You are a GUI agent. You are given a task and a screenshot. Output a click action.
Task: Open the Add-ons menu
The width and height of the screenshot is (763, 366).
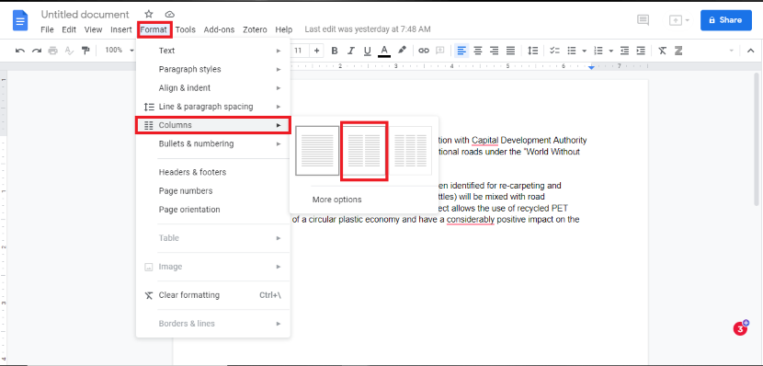pos(219,29)
